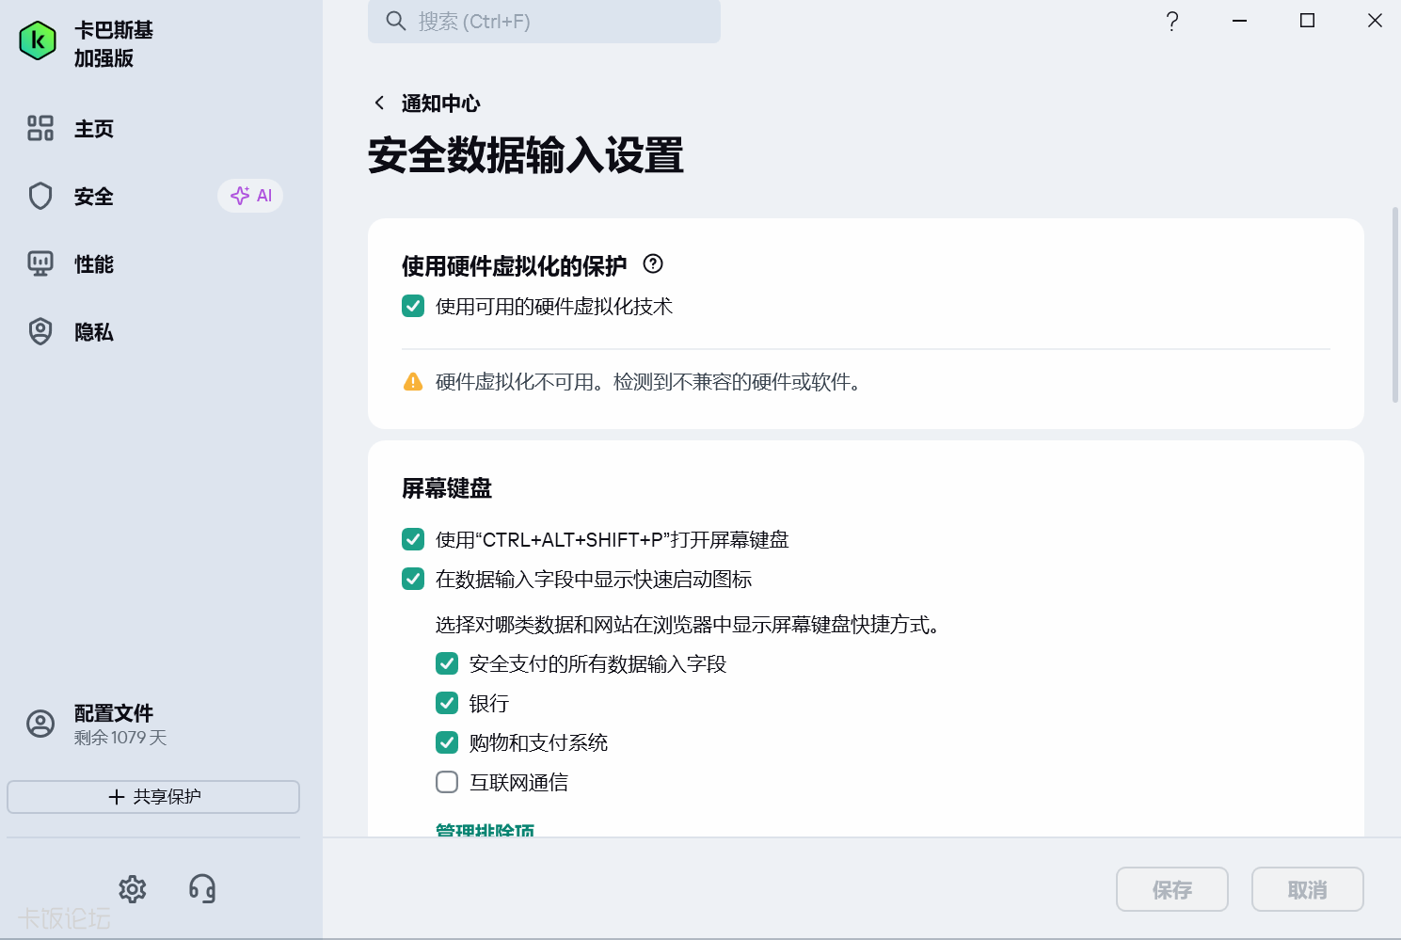Click the 硬件虚拟化不可用 warning text
This screenshot has width=1401, height=940.
[x=649, y=382]
